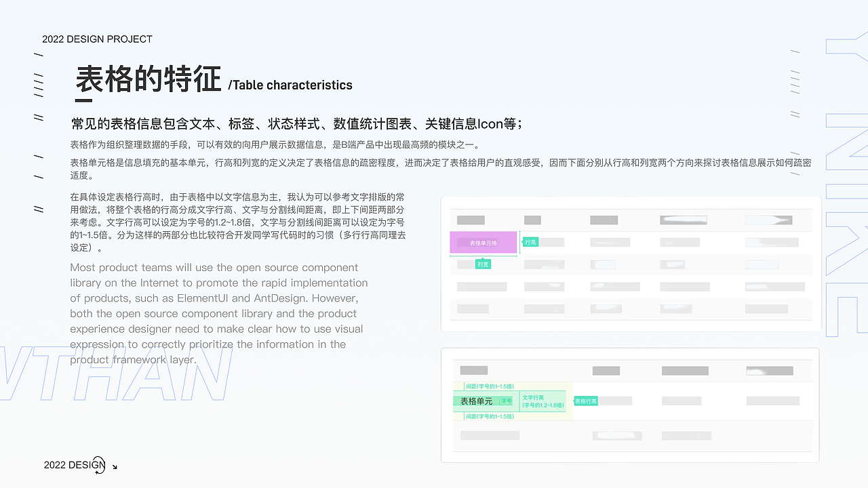Screen dimensions: 868x488
Task: Click the English paragraph starting Most product teams
Action: pyautogui.click(x=219, y=313)
